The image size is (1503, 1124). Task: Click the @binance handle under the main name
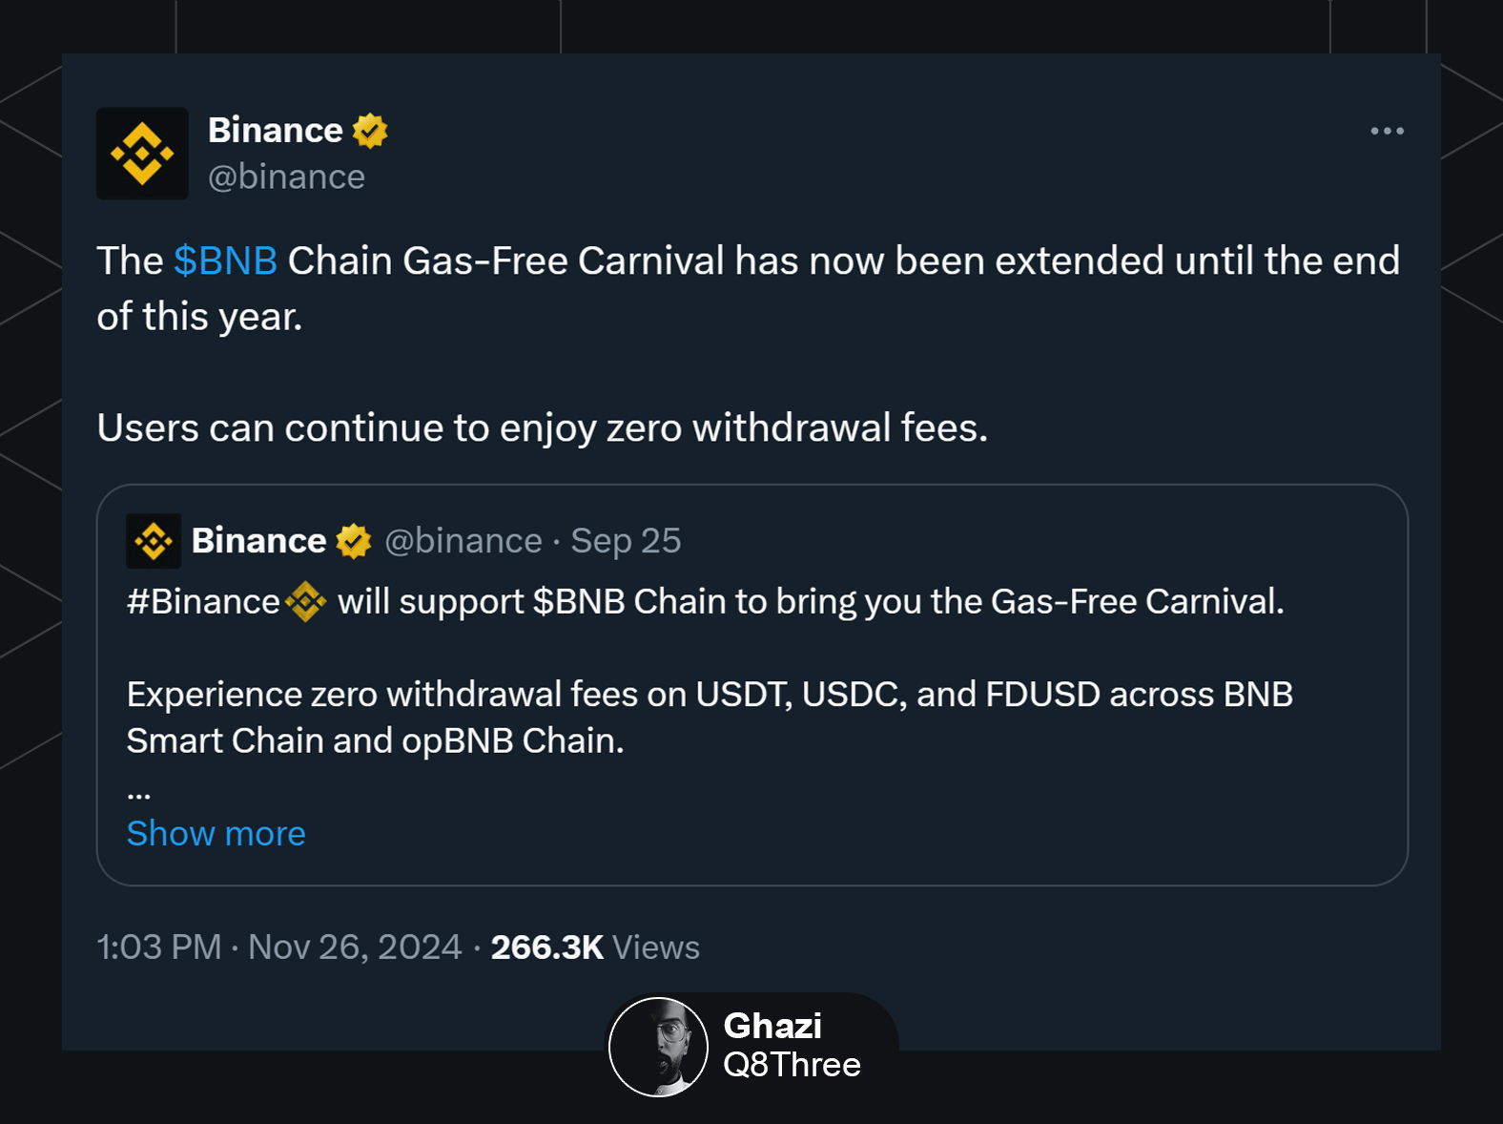(x=286, y=177)
